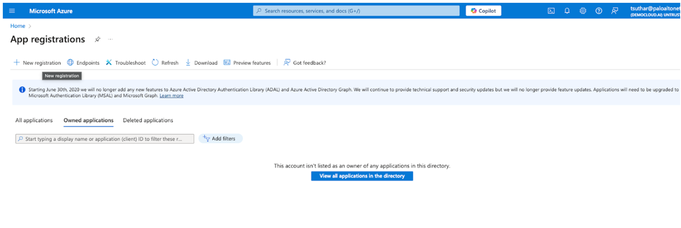The height and width of the screenshot is (228, 681).
Task: Open Cloud Shell from the header
Action: click(551, 11)
